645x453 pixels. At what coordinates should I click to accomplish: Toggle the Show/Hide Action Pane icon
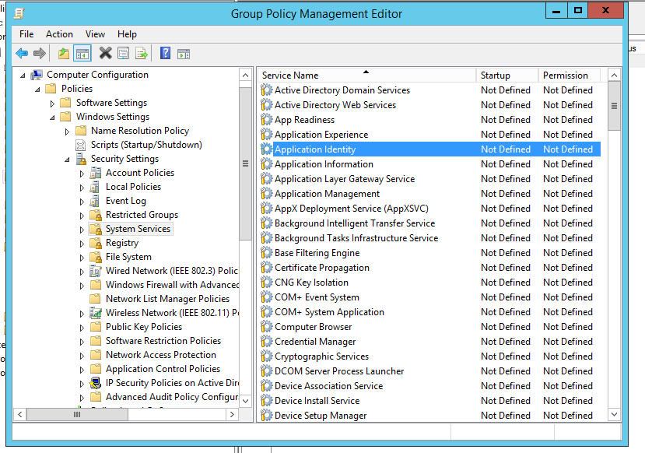pos(184,54)
